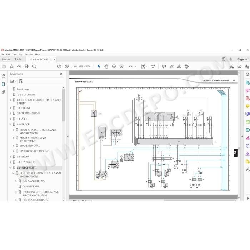Screen dimensions: 250x250
Task: Collapse 80- ELECTRICITY bookmark
Action: [10, 168]
